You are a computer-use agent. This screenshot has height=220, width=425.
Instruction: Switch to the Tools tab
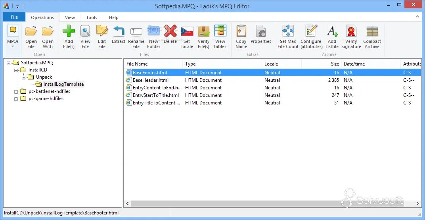pyautogui.click(x=92, y=17)
